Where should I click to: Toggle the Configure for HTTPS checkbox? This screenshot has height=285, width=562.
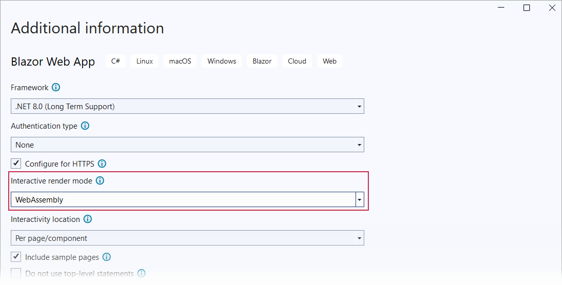click(16, 164)
